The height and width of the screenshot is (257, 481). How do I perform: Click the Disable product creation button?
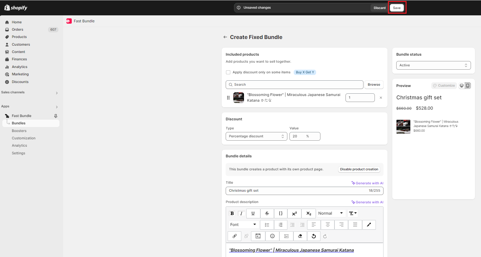coord(359,169)
